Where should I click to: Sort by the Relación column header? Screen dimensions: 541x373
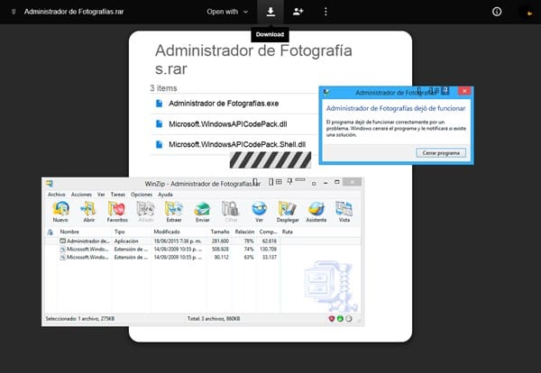244,232
